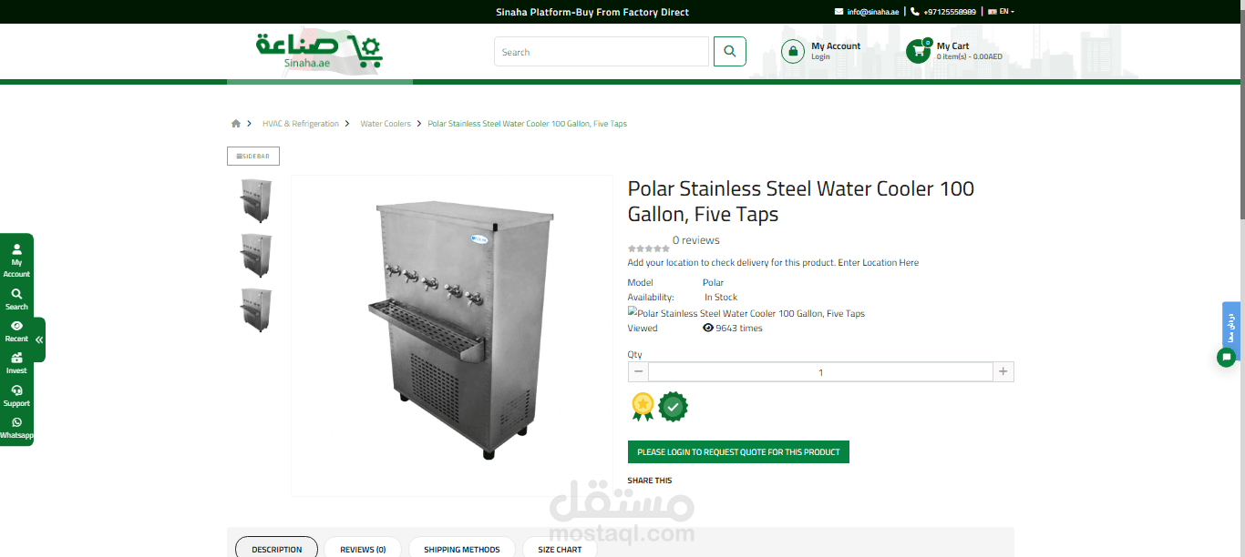
Task: Open the EN language dropdown
Action: [1001, 12]
